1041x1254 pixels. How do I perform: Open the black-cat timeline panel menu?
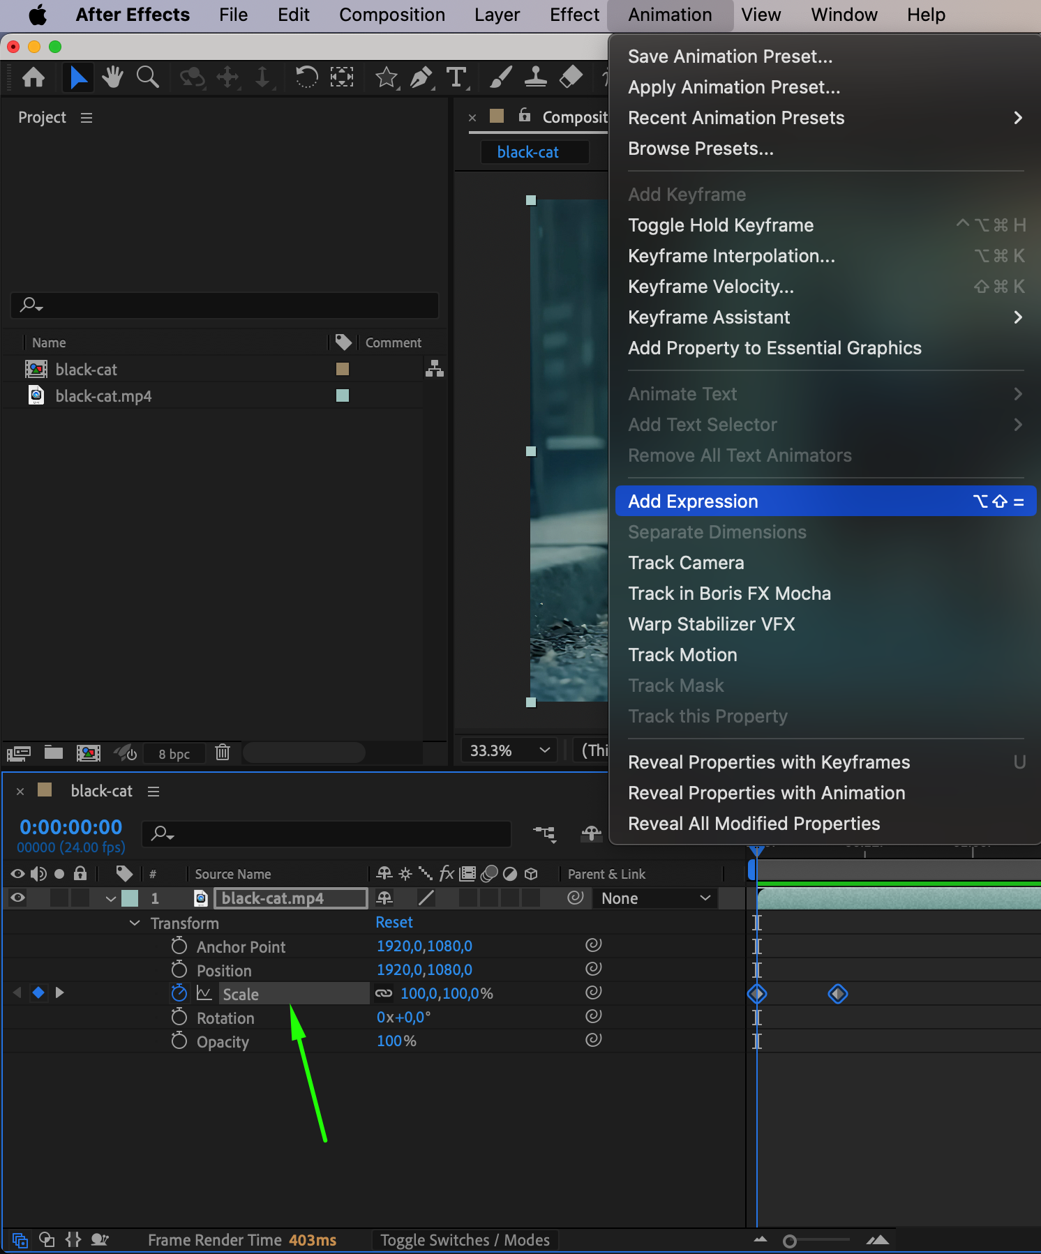(x=153, y=791)
